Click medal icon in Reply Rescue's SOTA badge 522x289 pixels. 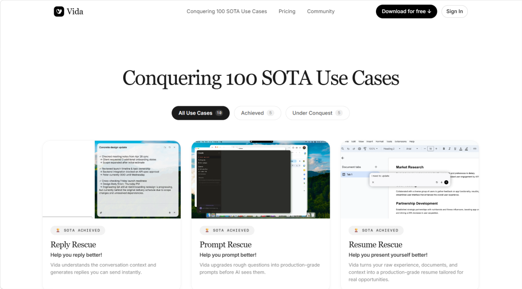[58, 231]
